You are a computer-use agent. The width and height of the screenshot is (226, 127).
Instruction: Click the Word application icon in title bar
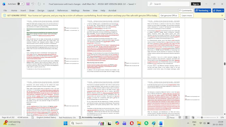[4, 4]
